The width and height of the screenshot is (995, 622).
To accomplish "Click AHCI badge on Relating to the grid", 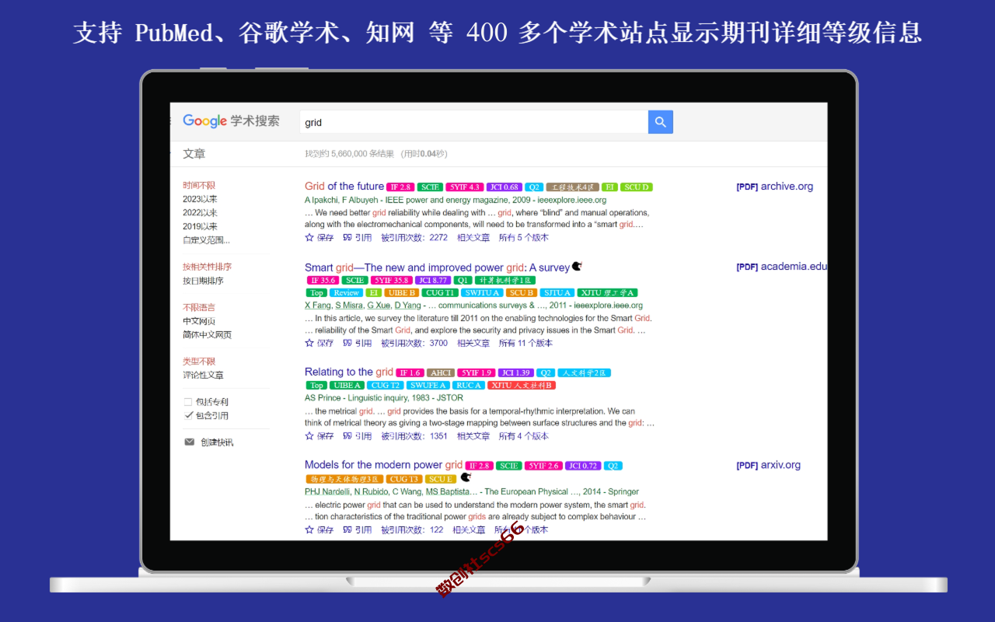I will (441, 372).
